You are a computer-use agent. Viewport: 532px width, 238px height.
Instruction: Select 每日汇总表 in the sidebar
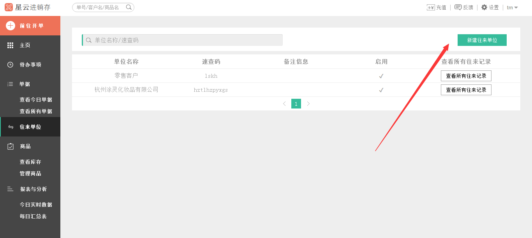point(33,216)
